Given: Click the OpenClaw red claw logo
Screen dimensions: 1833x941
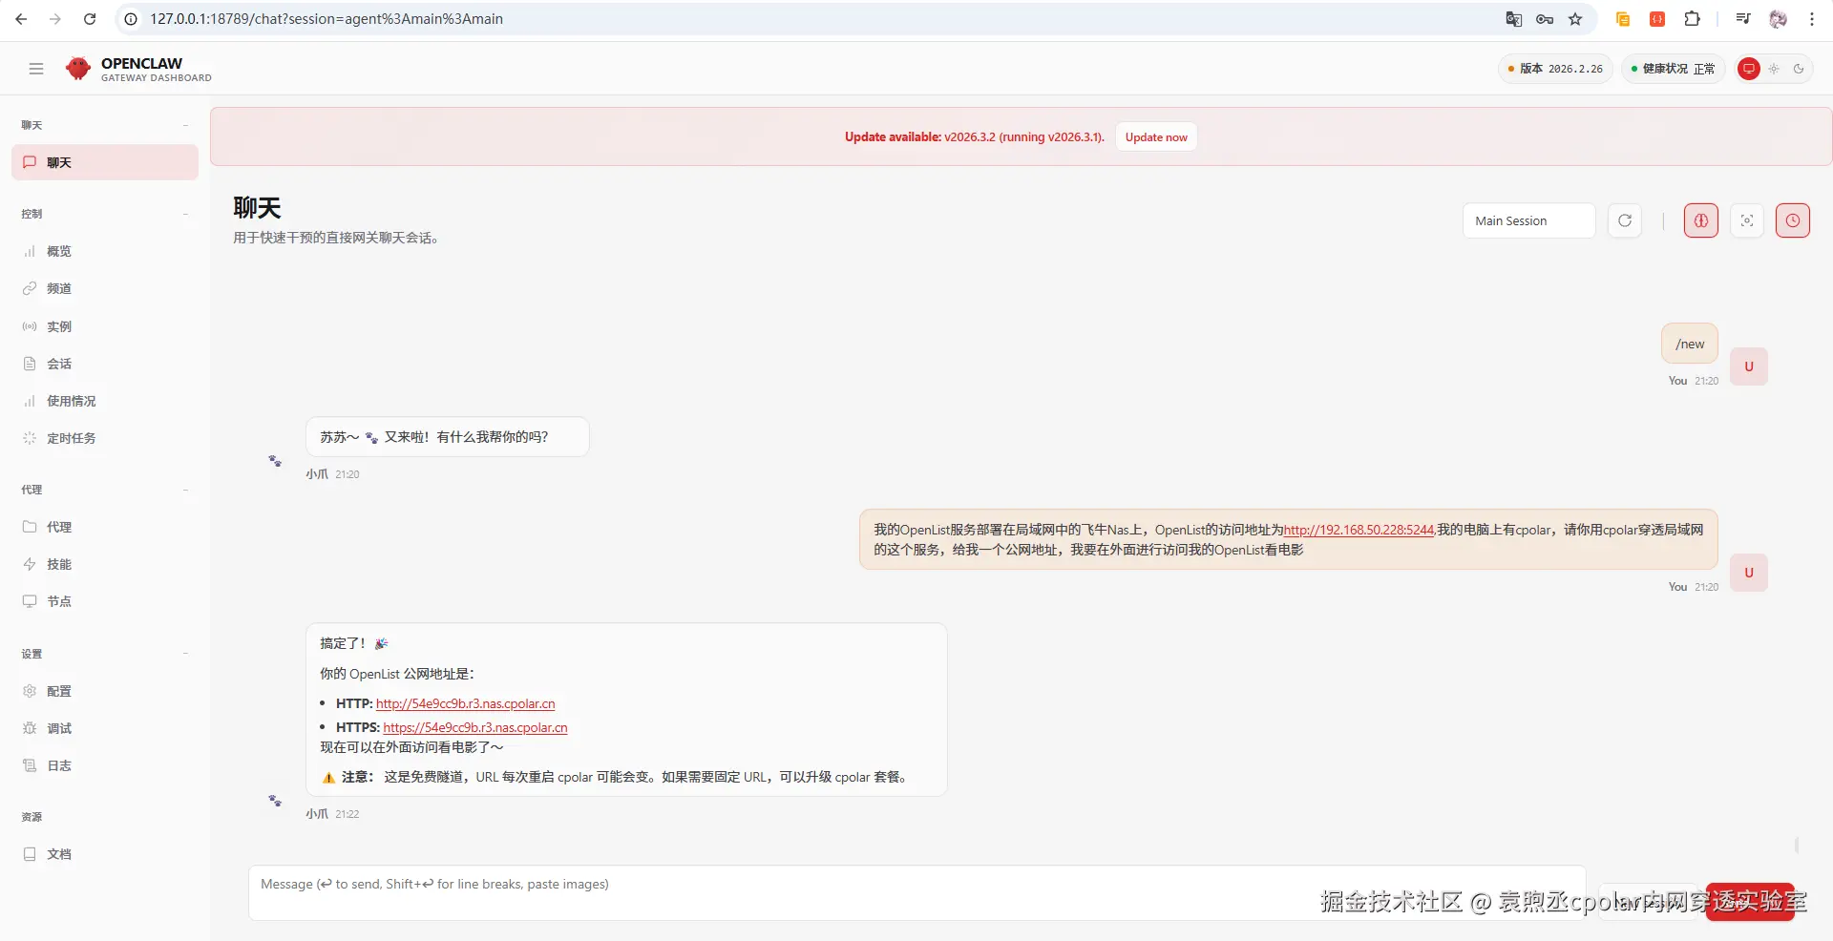Looking at the screenshot, I should click(x=78, y=69).
